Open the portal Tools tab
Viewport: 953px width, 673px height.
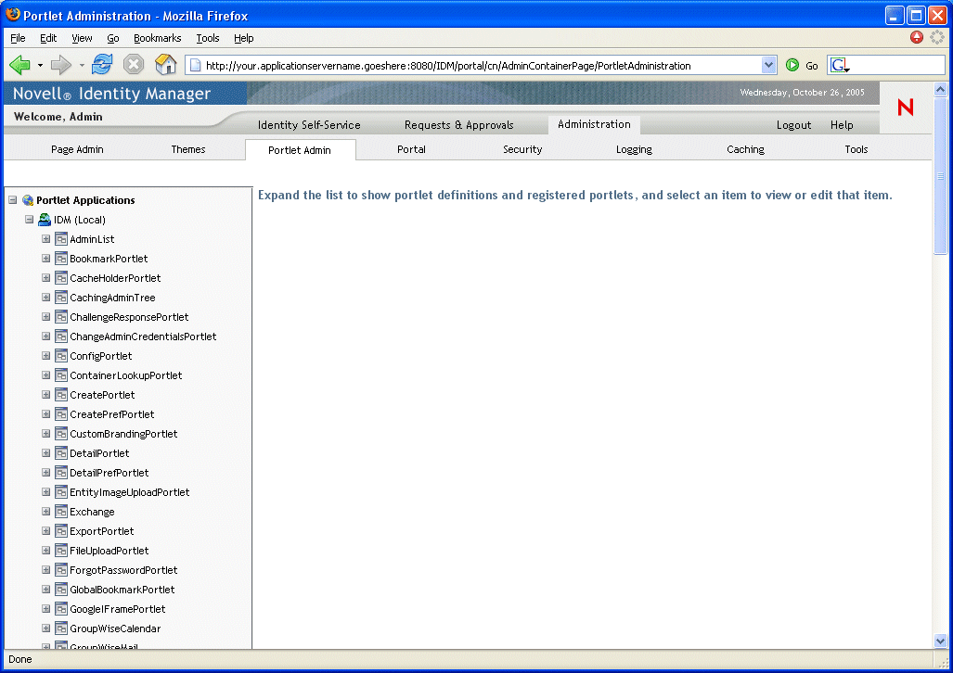click(x=856, y=149)
